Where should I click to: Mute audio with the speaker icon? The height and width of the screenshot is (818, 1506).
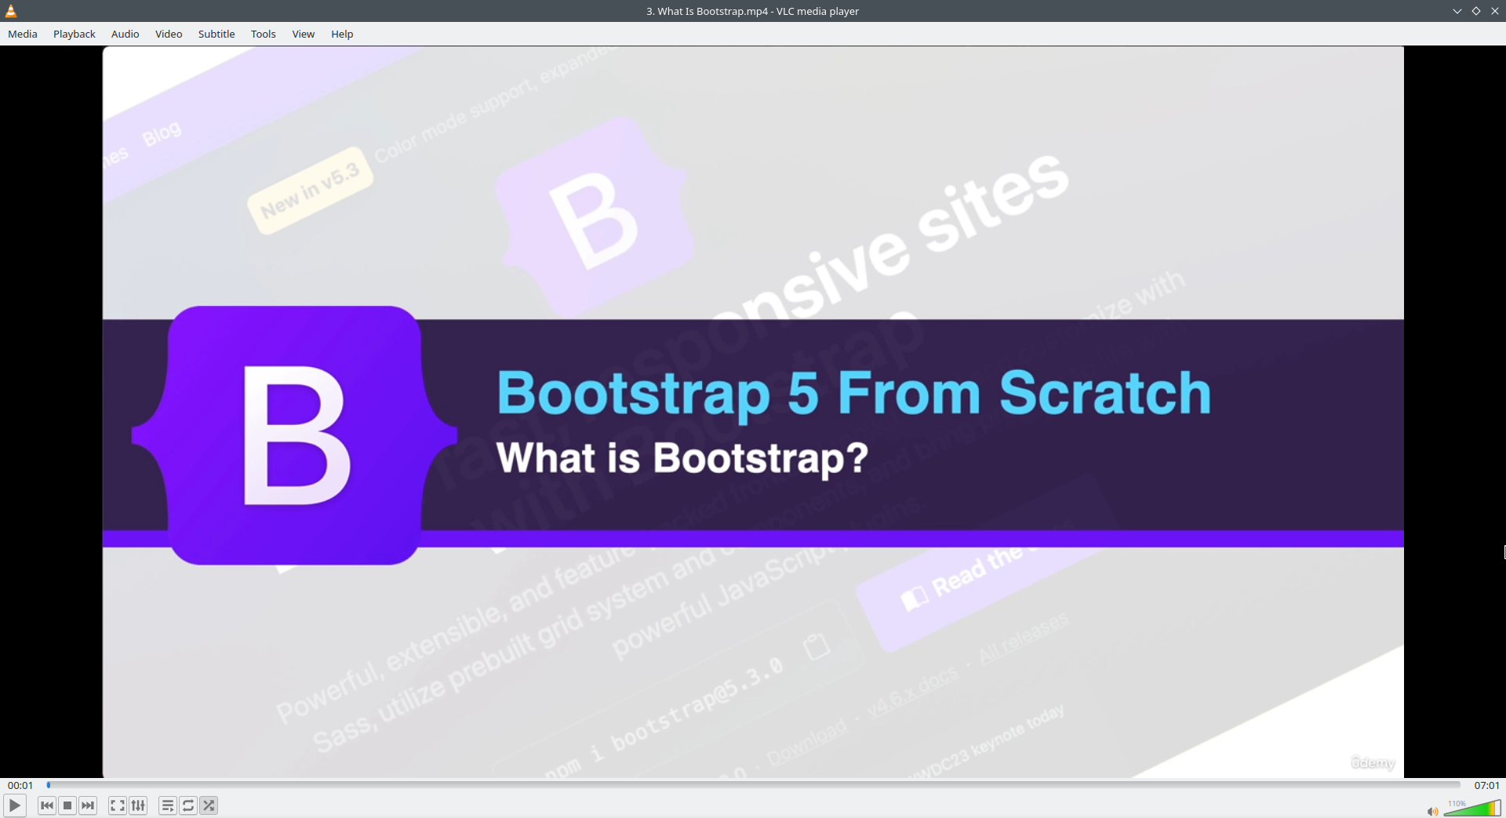[x=1432, y=812]
